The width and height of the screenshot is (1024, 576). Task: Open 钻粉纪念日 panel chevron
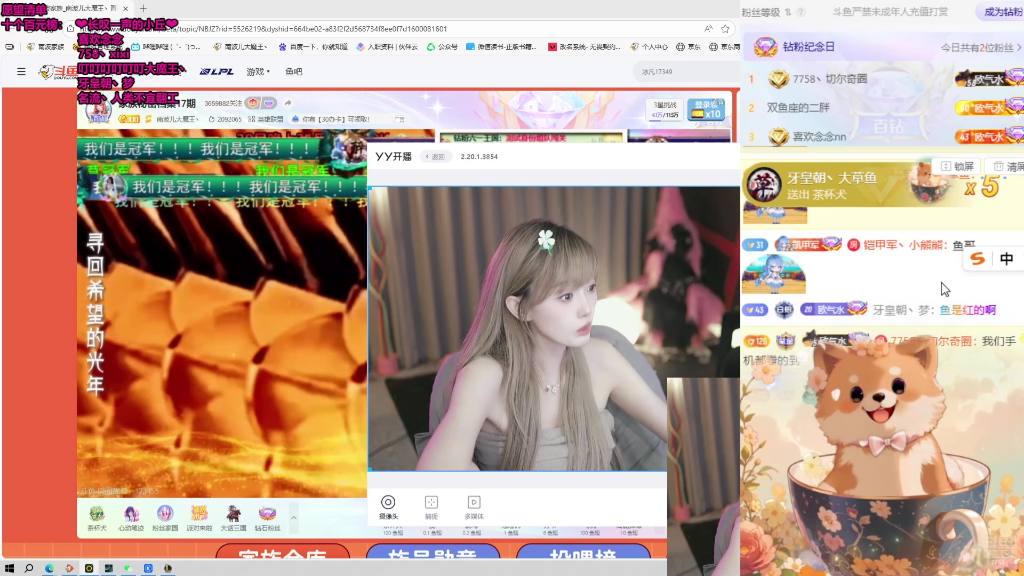tap(1019, 47)
